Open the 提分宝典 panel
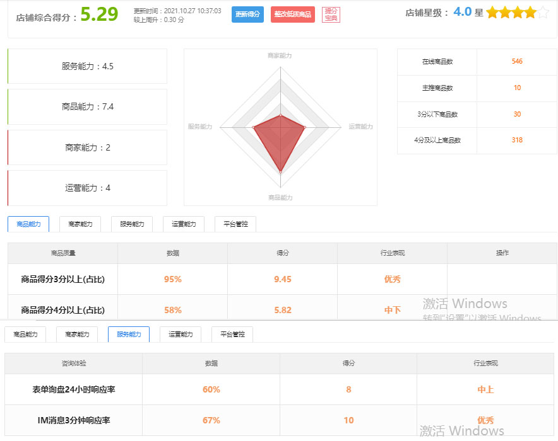This screenshot has width=558, height=441. (331, 14)
